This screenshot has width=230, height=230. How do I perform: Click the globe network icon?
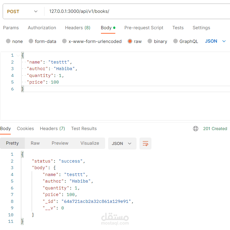[196, 129]
